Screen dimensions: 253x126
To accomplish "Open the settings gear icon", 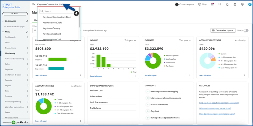I will coord(242,4).
